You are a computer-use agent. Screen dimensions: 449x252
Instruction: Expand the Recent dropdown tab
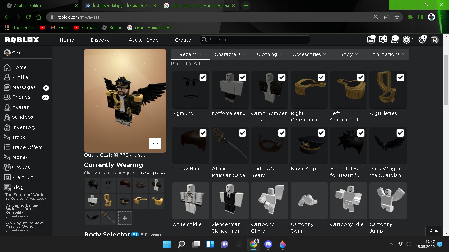[x=190, y=54]
